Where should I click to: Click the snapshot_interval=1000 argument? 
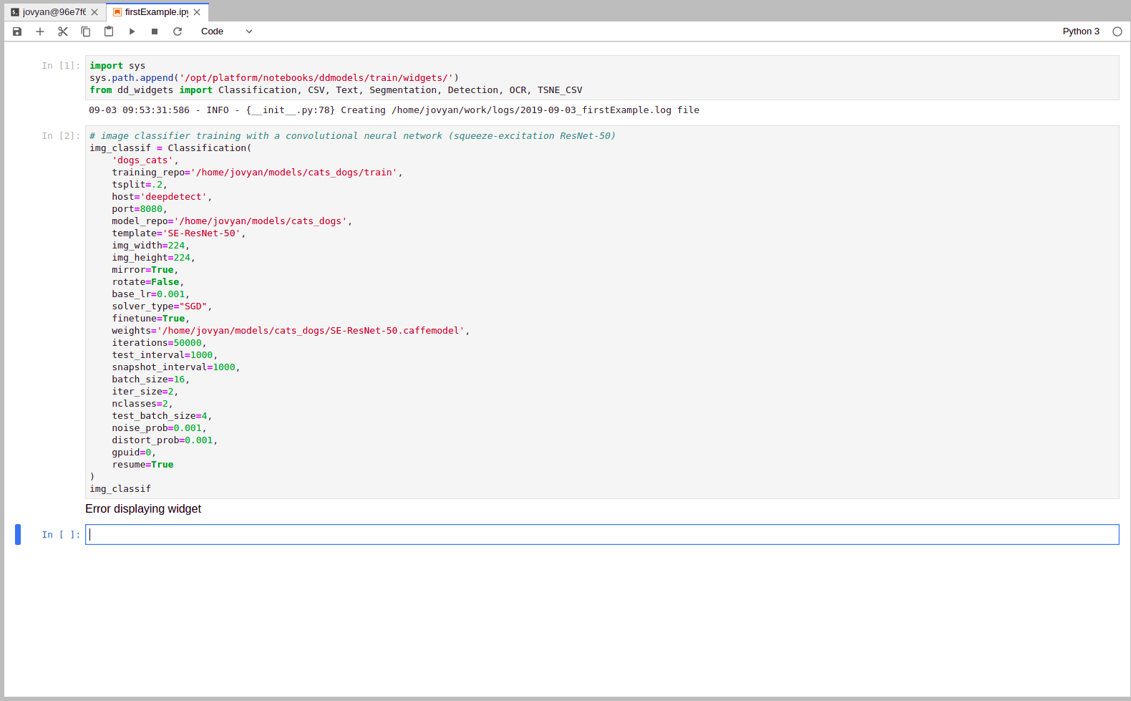click(x=176, y=367)
